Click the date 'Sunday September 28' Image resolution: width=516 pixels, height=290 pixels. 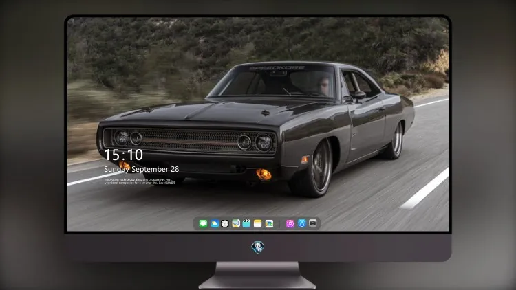[142, 169]
